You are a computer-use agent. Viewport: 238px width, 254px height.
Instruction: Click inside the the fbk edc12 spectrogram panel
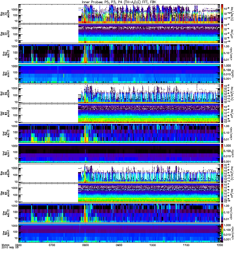[x=119, y=213]
